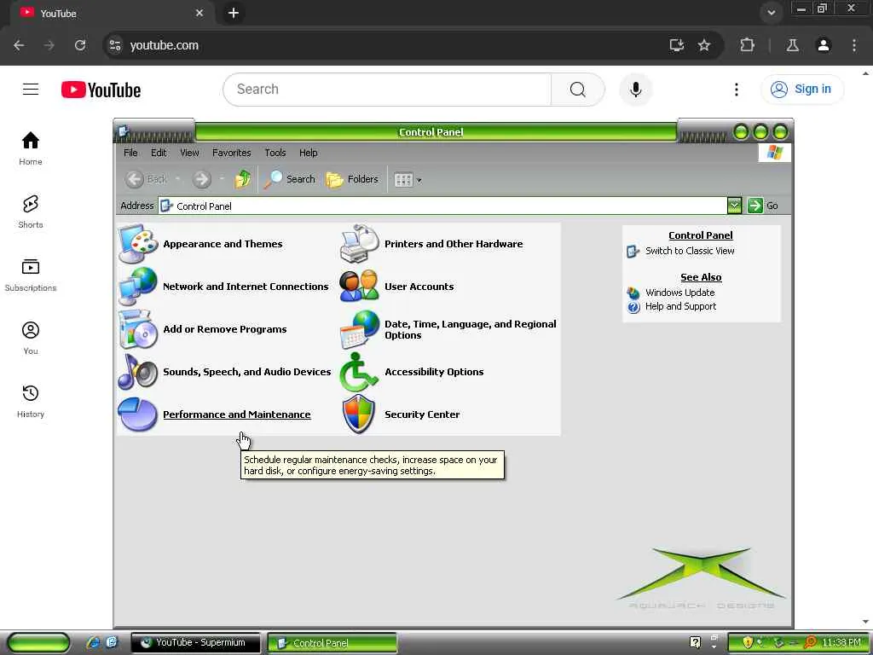Click the install app icon in address bar
The image size is (873, 655).
pyautogui.click(x=676, y=45)
